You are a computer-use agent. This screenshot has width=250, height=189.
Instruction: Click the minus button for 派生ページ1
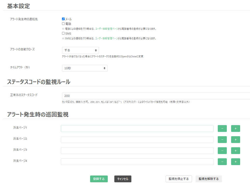pyautogui.click(x=222, y=128)
